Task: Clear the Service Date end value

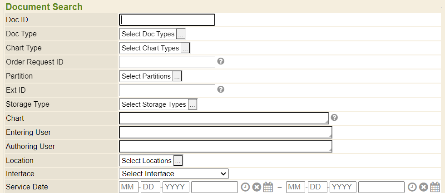Action: (424, 187)
